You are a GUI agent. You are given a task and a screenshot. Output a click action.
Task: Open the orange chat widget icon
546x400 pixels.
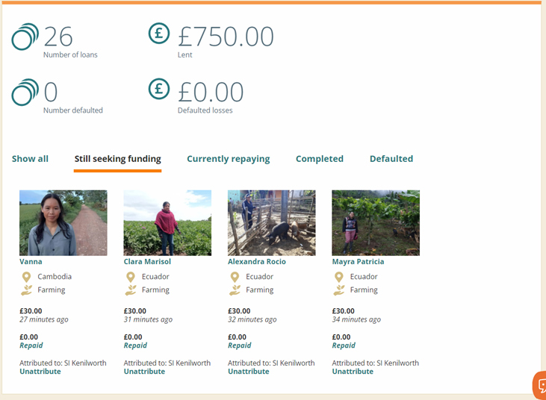pos(539,385)
